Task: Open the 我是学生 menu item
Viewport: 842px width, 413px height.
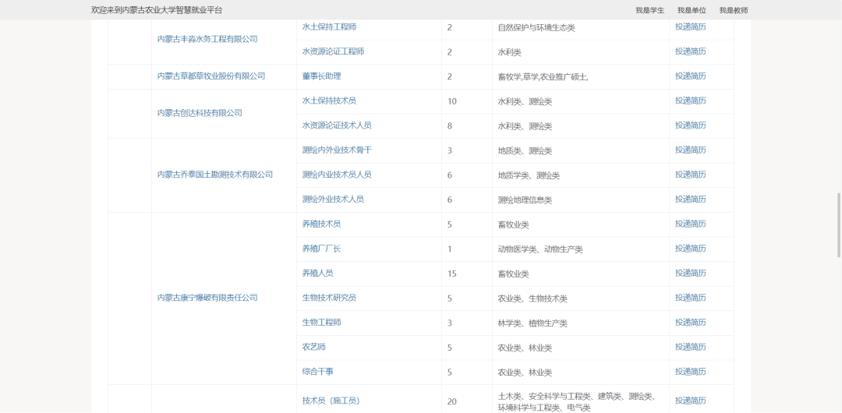Action: (x=649, y=10)
